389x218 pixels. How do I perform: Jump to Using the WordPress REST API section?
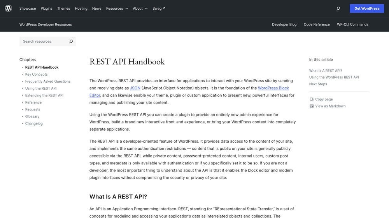pos(334,77)
